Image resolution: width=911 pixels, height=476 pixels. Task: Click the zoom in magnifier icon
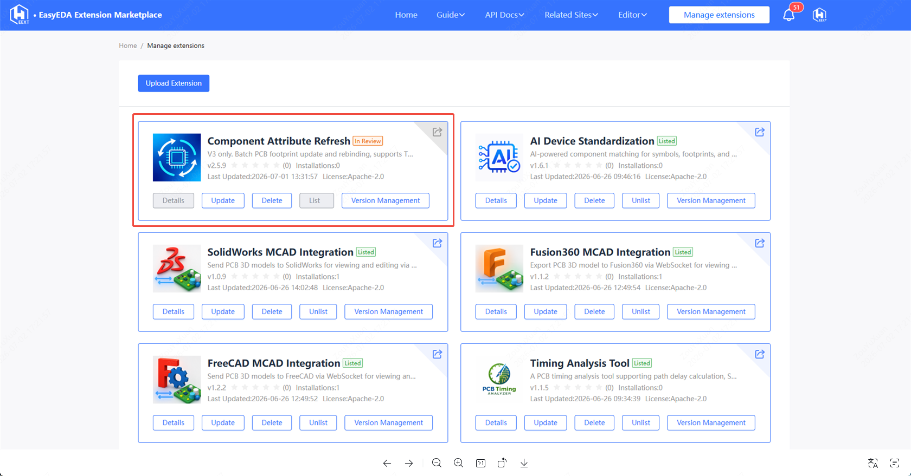pos(458,463)
